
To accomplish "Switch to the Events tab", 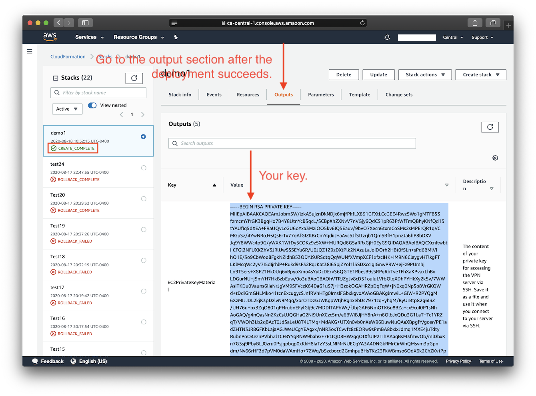I will tap(214, 95).
